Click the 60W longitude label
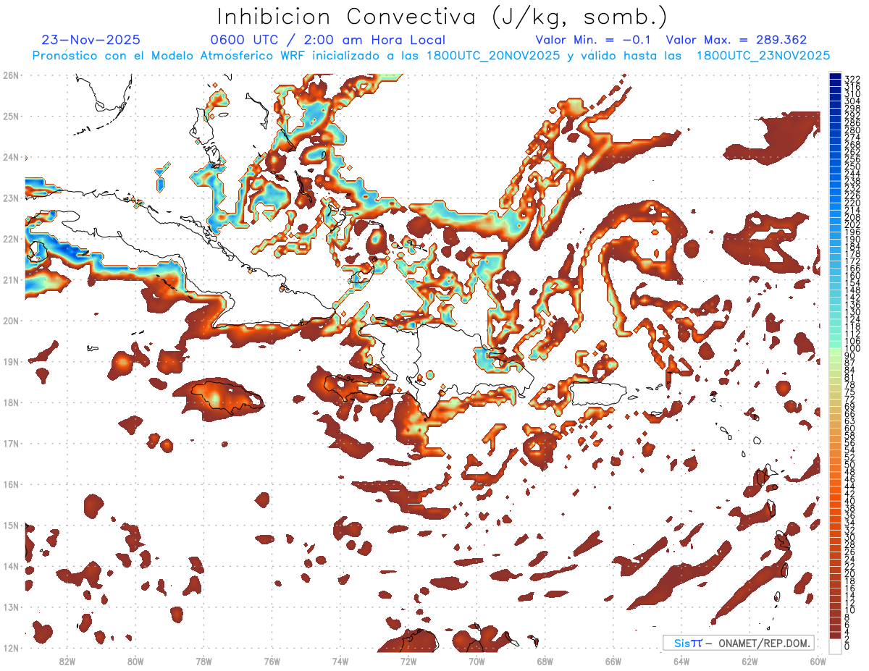869x671 pixels. point(818,661)
